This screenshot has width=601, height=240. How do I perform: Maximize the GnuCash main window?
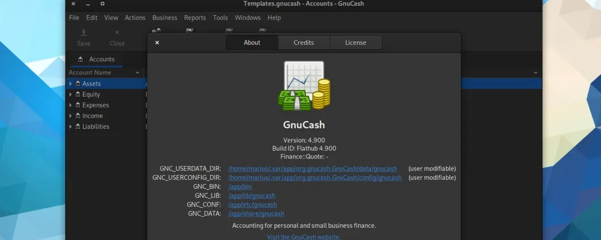coord(102,4)
